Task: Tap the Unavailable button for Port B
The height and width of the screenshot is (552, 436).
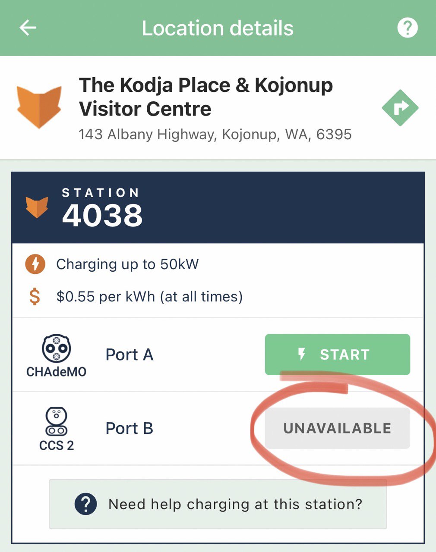Action: [x=338, y=428]
